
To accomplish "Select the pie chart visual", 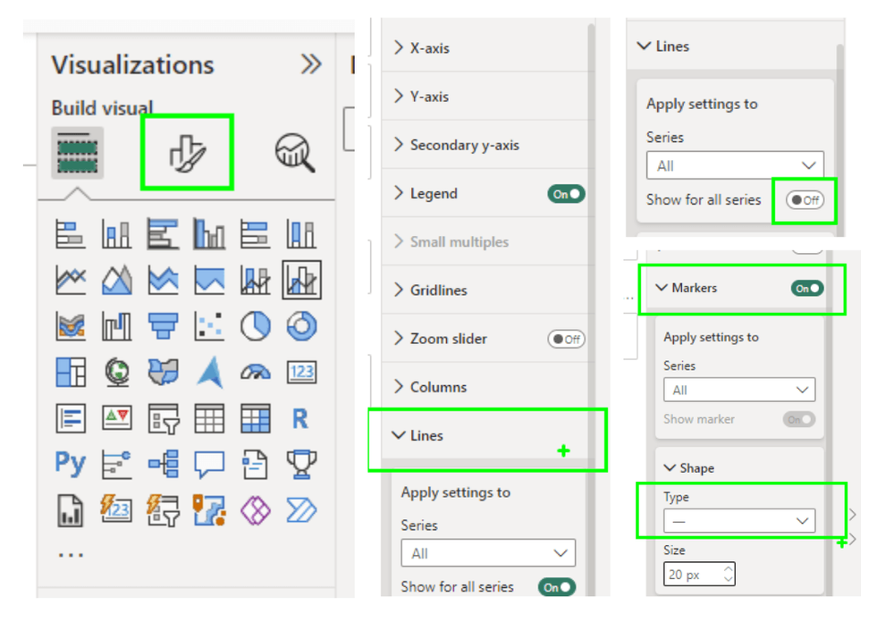I will pyautogui.click(x=256, y=326).
